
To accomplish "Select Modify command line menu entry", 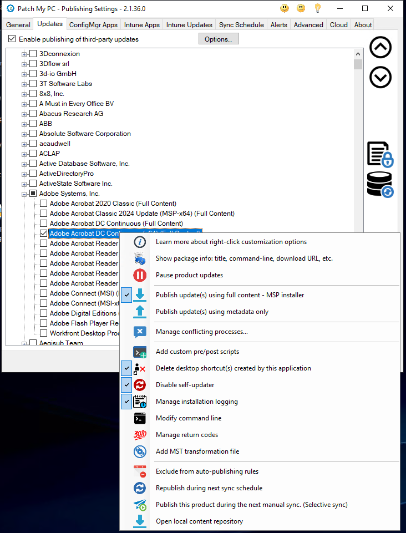I will 189,418.
